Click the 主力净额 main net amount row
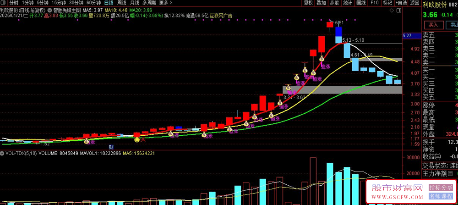The height and width of the screenshot is (205, 458). click(440, 174)
